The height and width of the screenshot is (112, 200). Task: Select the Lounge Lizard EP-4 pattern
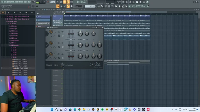[43, 23]
